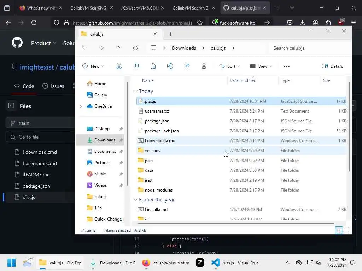Reload the Firefox page
The width and height of the screenshot is (362, 271).
tap(34, 23)
